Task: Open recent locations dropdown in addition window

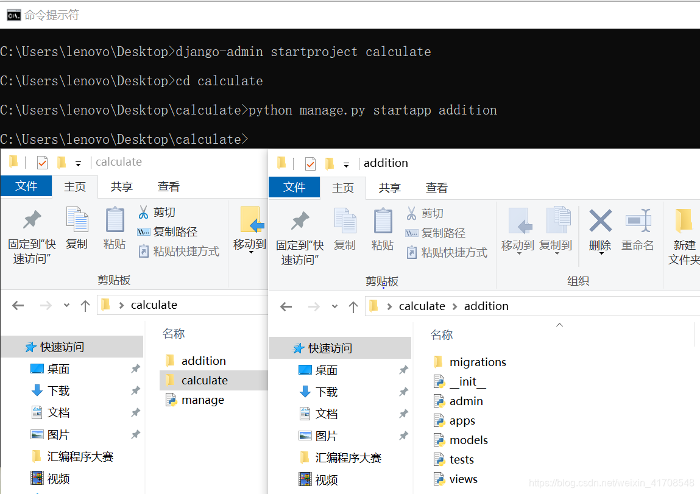Action: 334,306
